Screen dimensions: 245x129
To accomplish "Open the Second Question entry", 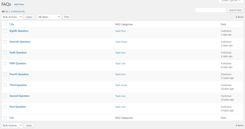I will point(19,96).
